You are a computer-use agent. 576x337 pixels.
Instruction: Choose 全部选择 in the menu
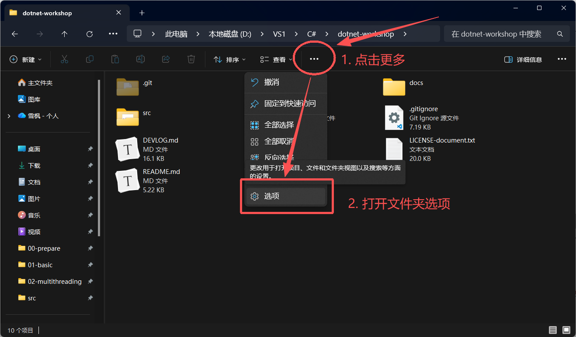click(286, 125)
